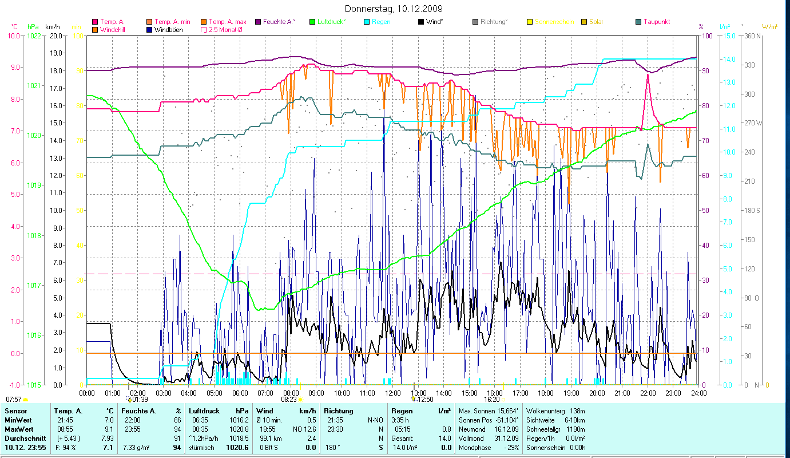Click the Regen column header in table

coord(402,411)
